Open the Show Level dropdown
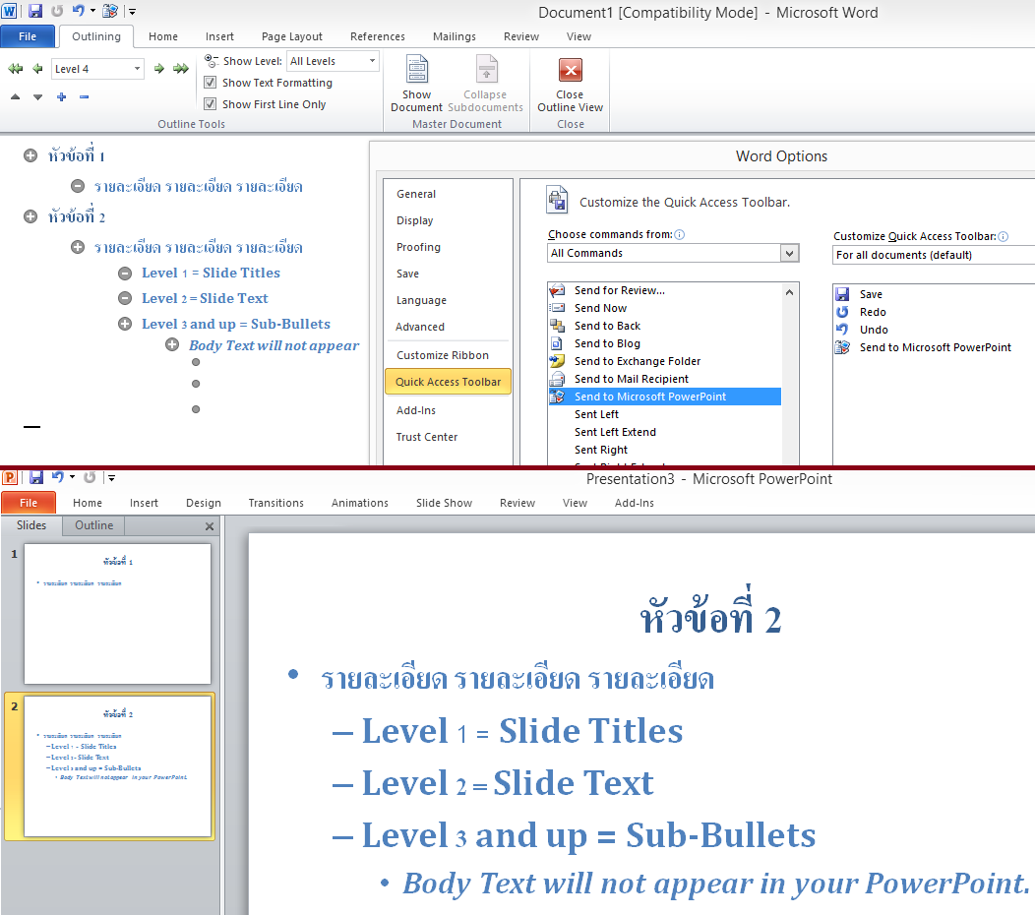This screenshot has height=915, width=1035. click(x=372, y=61)
